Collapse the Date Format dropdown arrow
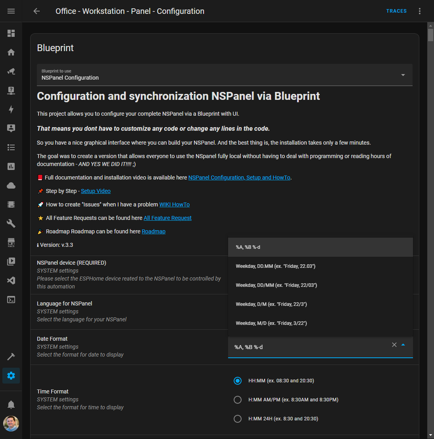Screen dimensions: 434x439 pyautogui.click(x=404, y=345)
